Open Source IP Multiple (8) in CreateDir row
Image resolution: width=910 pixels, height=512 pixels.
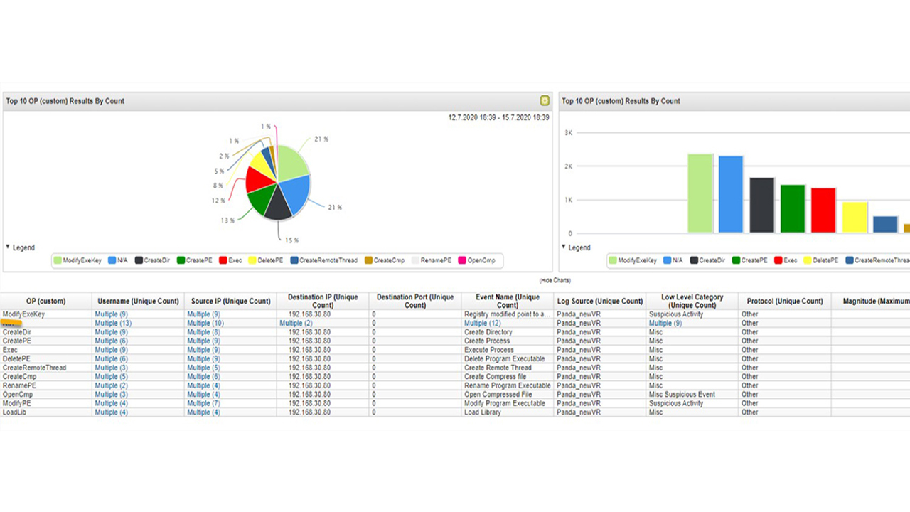point(203,332)
